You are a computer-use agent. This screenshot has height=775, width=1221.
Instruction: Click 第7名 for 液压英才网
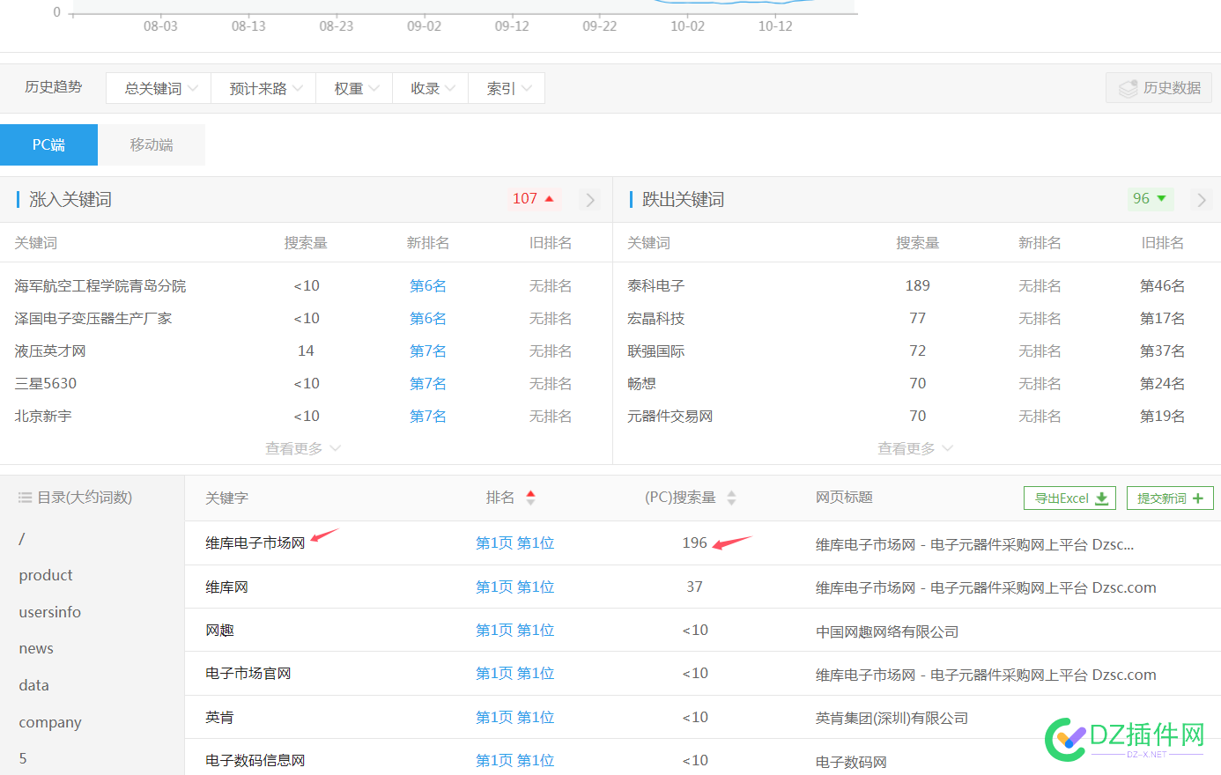[x=428, y=351]
